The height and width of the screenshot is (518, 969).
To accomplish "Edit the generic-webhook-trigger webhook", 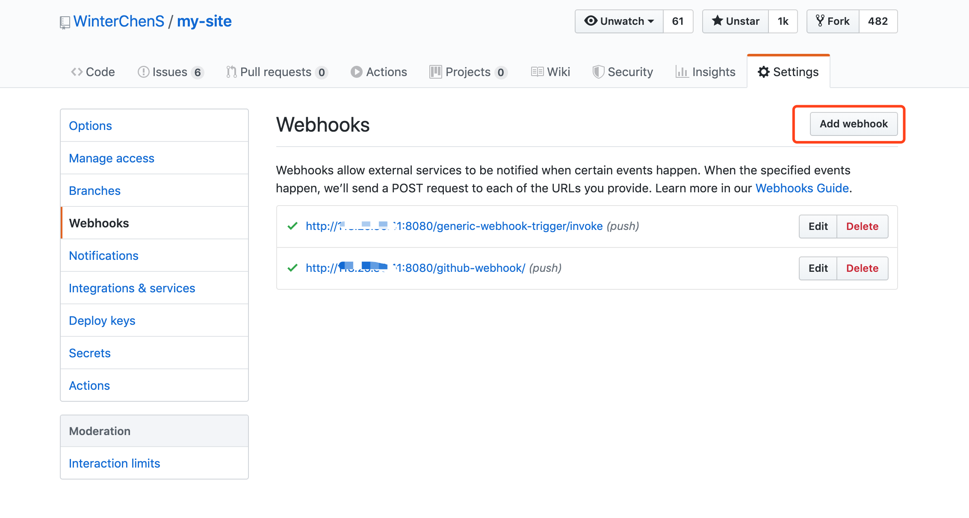I will [818, 227].
